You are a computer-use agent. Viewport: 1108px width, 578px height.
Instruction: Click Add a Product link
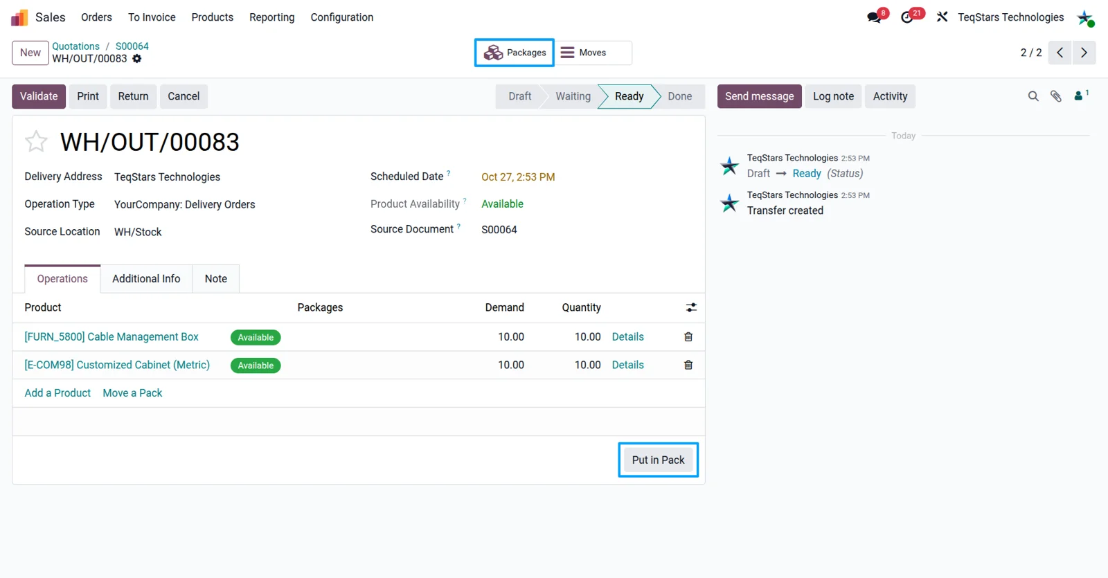[x=57, y=393]
